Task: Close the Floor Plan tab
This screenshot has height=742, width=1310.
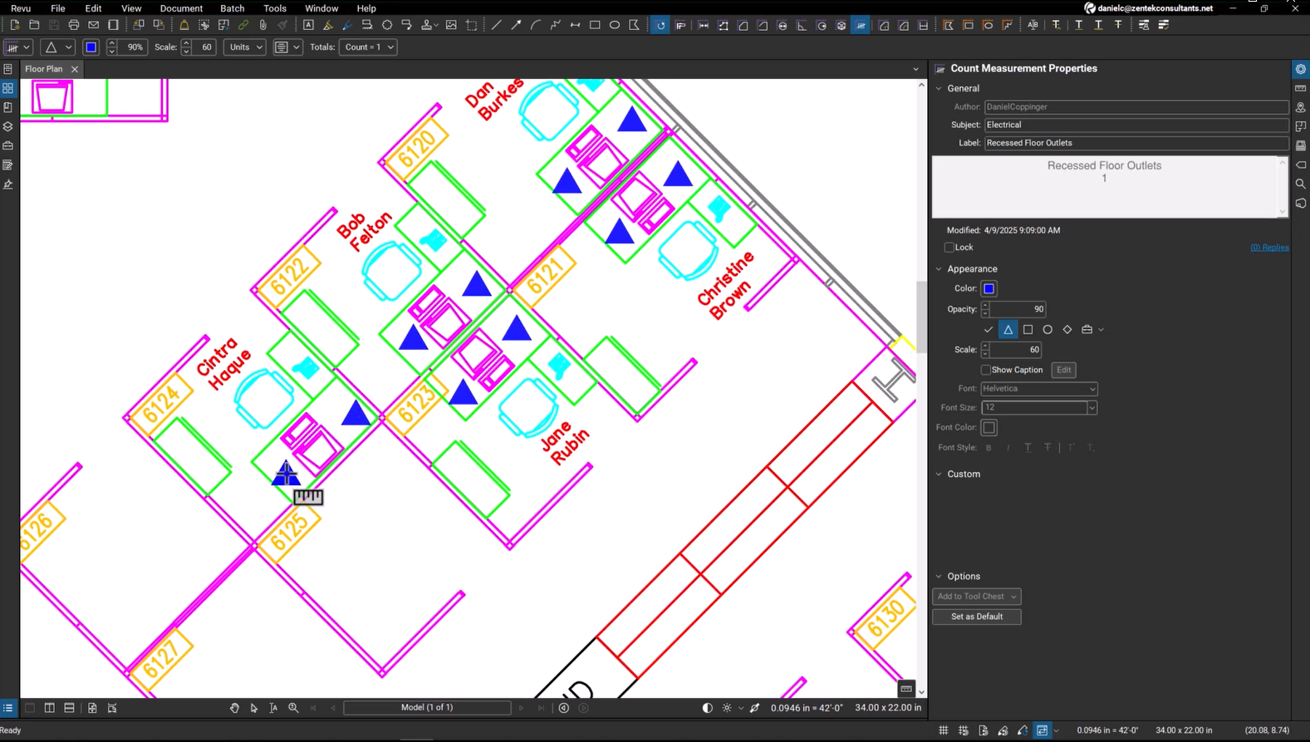Action: 75,69
